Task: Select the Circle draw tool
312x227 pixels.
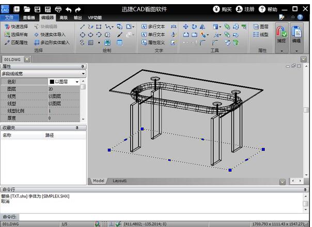Action: (x=82, y=35)
